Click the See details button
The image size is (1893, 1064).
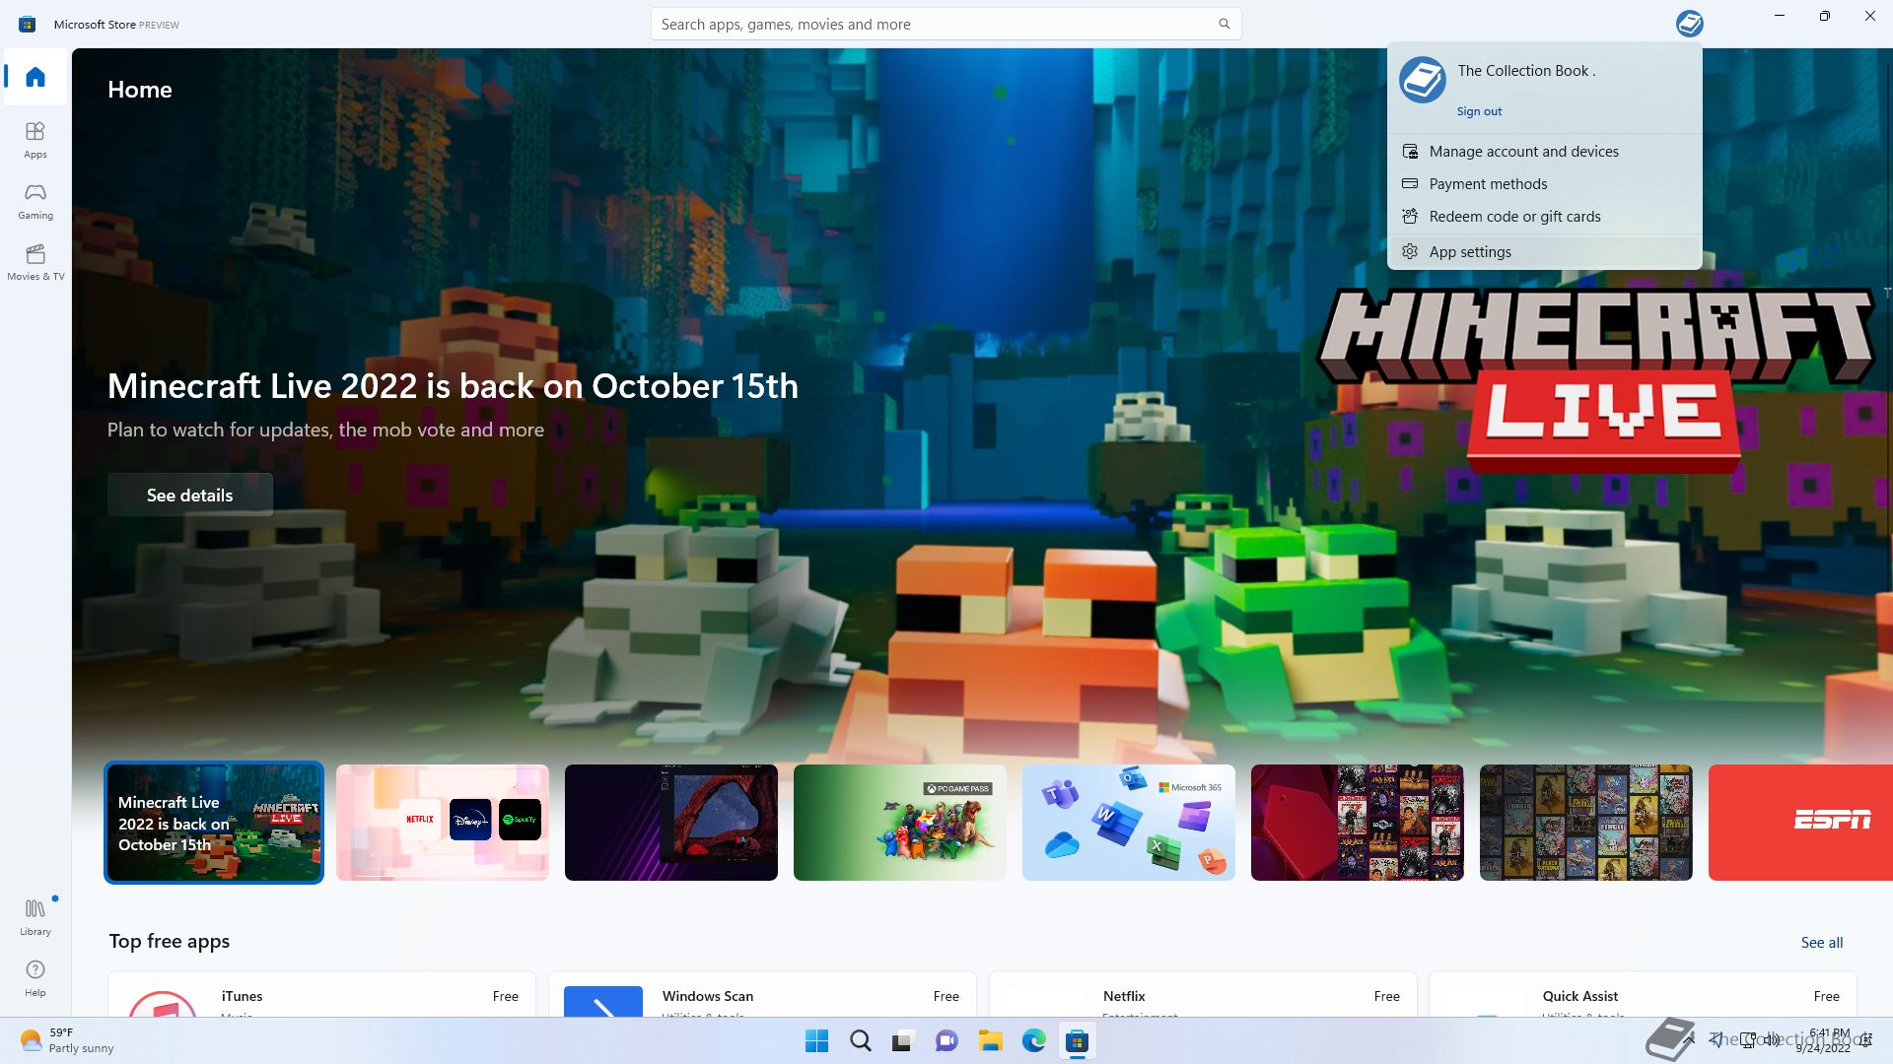(x=190, y=495)
